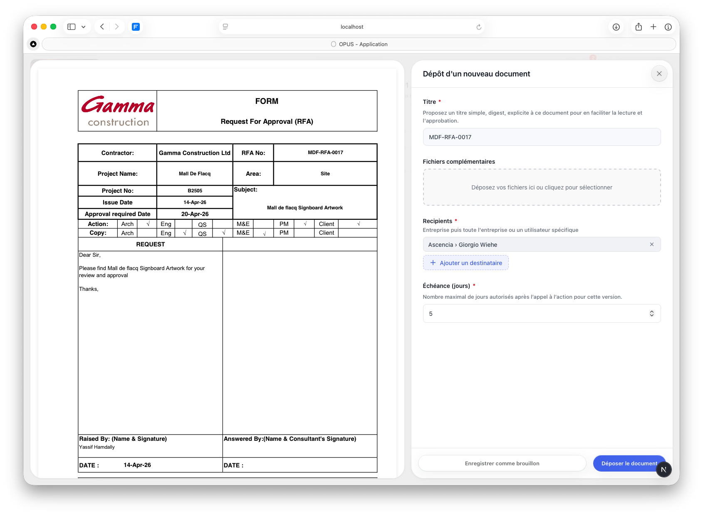This screenshot has width=703, height=516.
Task: Click the black circular pinned tab icon
Action: (x=33, y=44)
